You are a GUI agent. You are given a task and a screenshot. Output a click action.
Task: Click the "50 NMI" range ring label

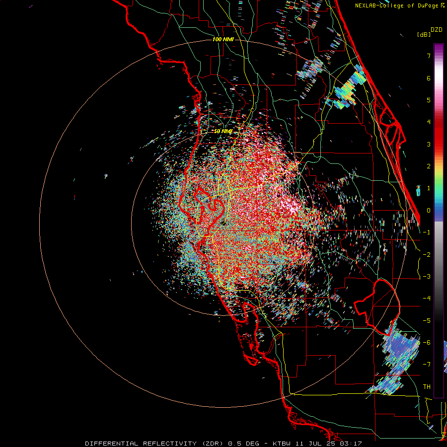pyautogui.click(x=223, y=131)
